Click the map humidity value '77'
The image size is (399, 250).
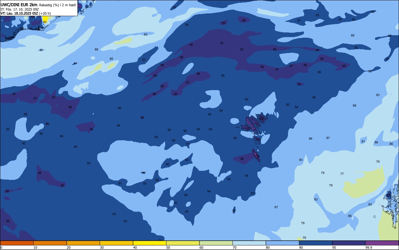(x=342, y=174)
